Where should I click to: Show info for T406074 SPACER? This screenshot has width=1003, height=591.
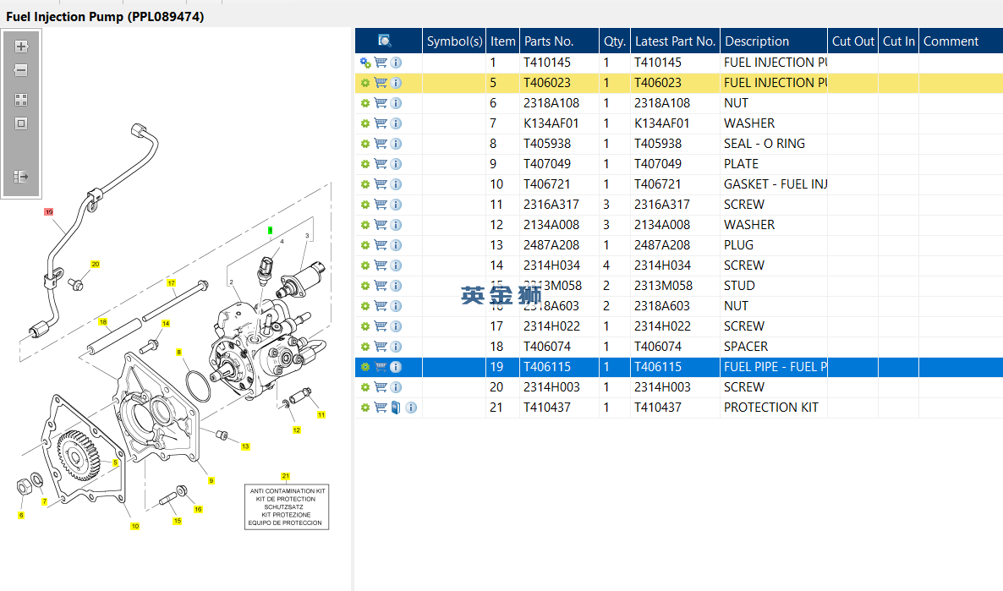click(x=396, y=347)
